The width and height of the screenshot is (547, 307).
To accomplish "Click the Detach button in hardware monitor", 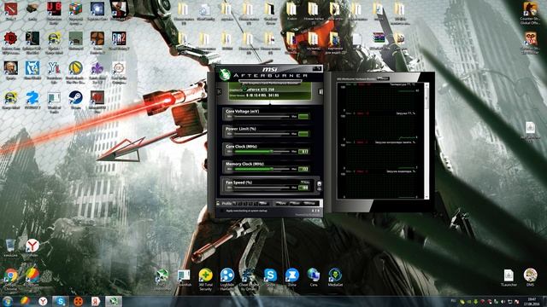I will click(383, 78).
